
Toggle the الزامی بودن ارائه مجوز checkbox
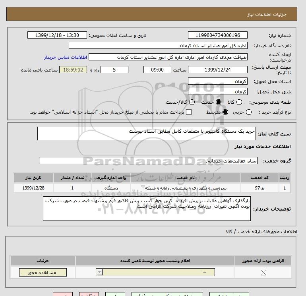tap(263, 273)
